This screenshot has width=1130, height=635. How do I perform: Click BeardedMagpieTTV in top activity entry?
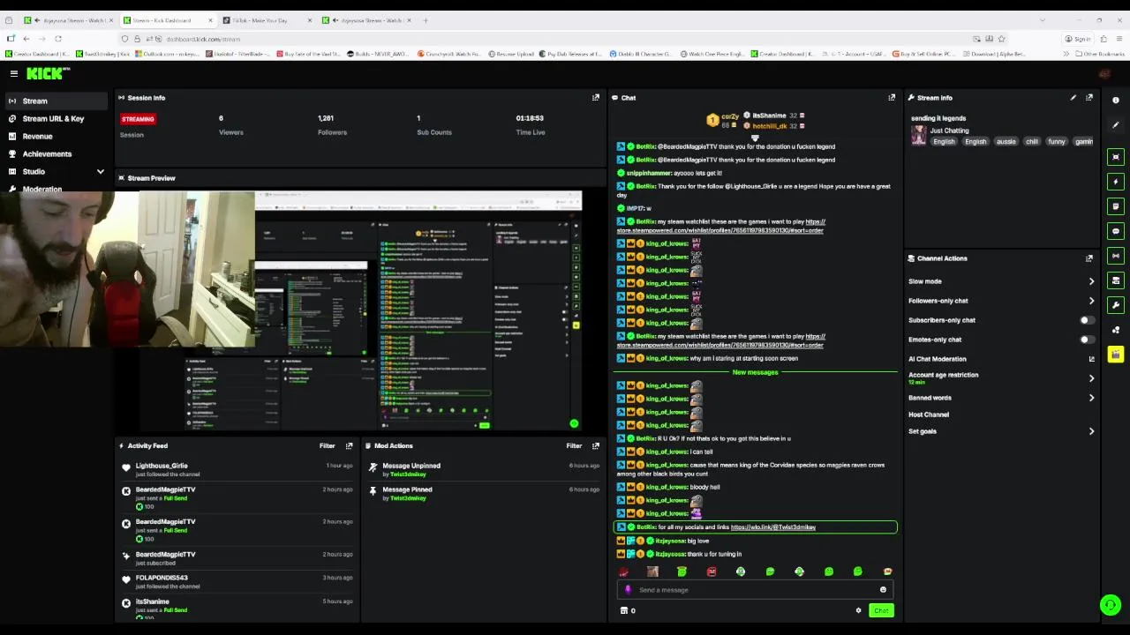(x=166, y=489)
